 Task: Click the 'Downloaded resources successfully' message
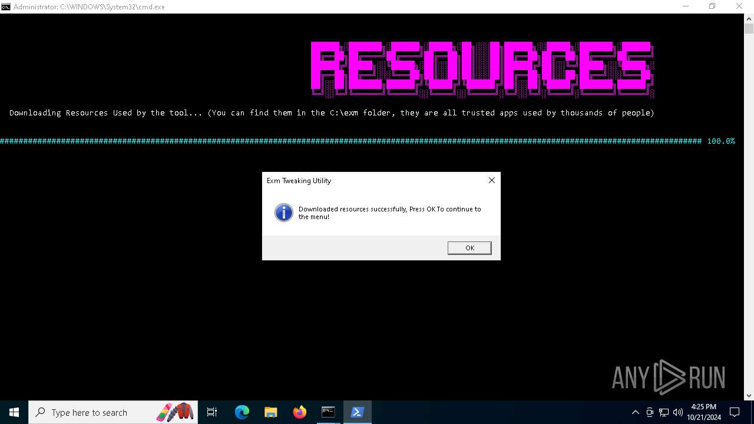click(390, 213)
